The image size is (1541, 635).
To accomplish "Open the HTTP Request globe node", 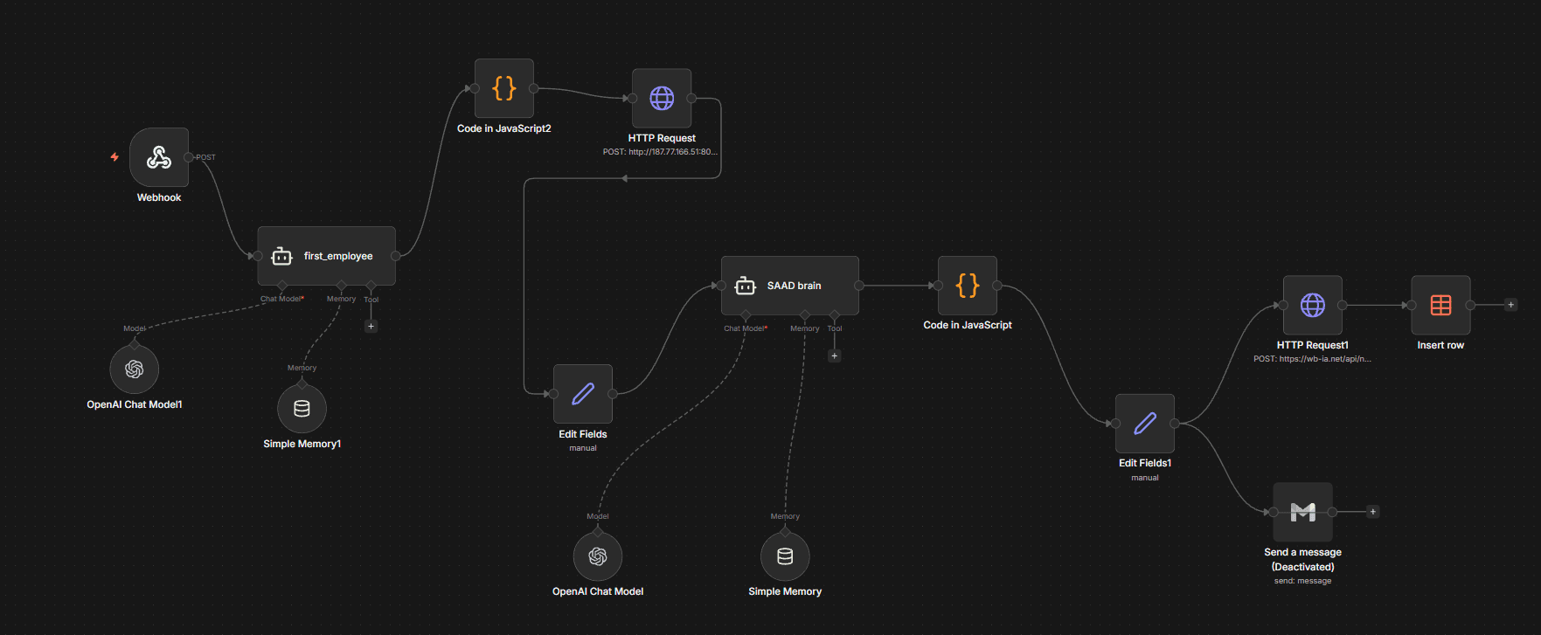I will click(662, 98).
